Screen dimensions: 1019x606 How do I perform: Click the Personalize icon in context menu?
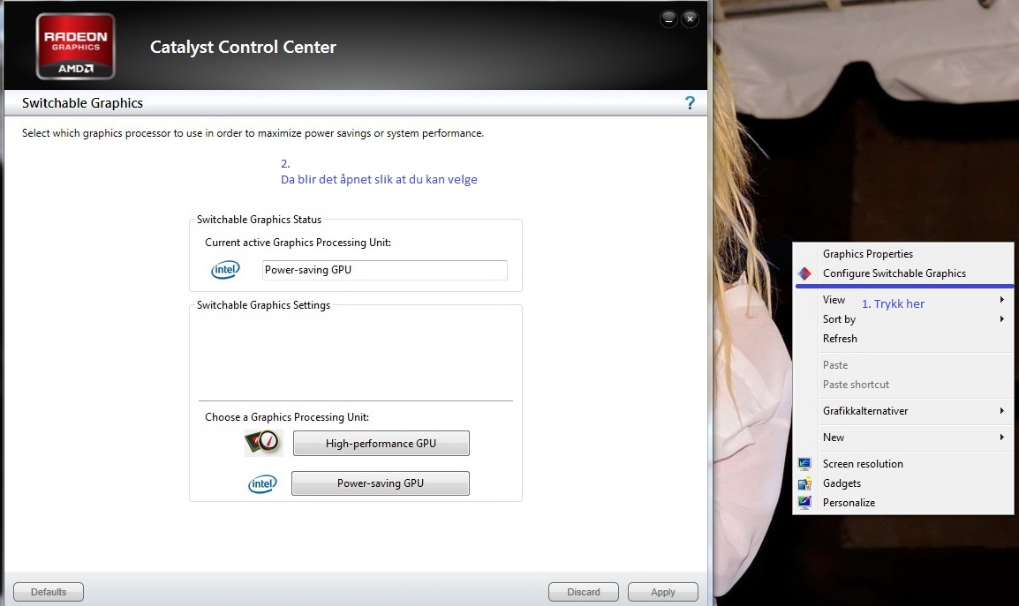(804, 502)
